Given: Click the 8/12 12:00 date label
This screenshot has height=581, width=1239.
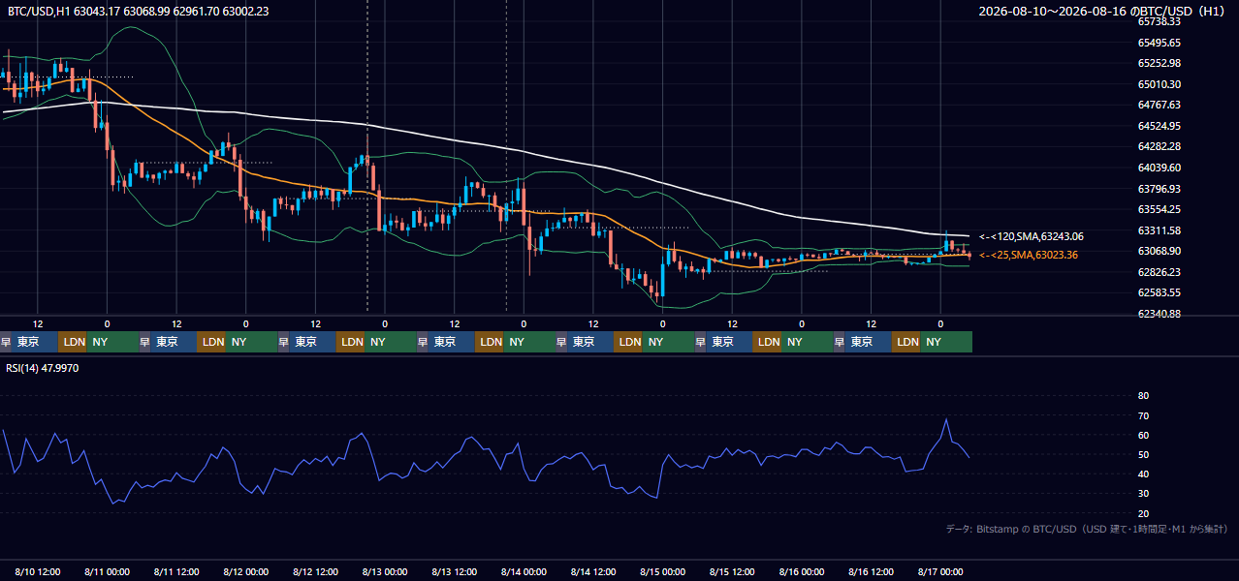Looking at the screenshot, I should (x=315, y=571).
